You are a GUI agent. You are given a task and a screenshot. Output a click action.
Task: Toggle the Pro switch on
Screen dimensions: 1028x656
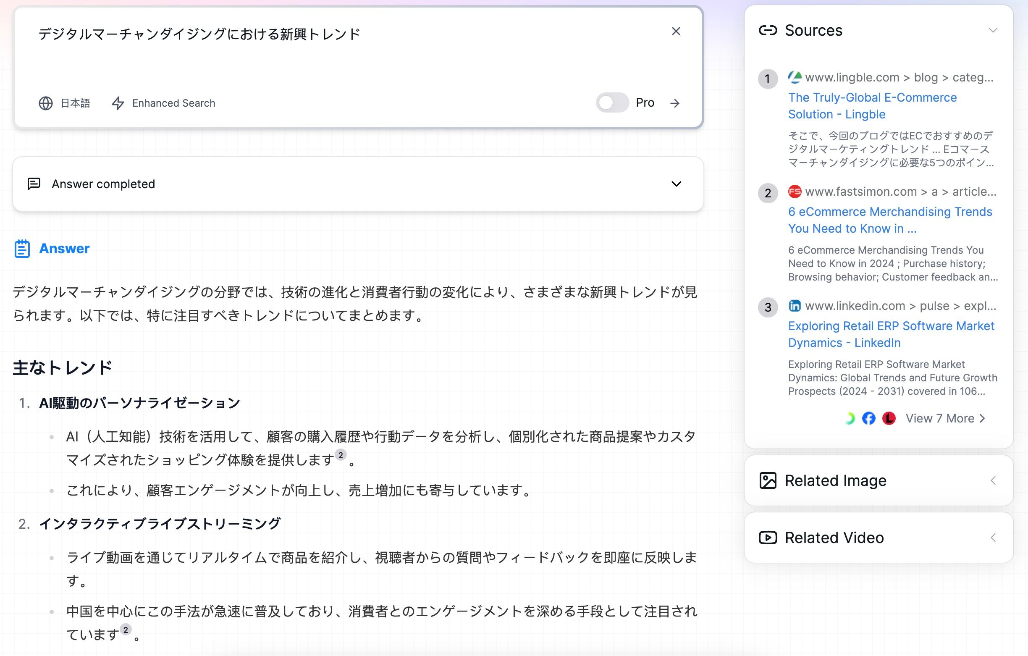click(612, 102)
